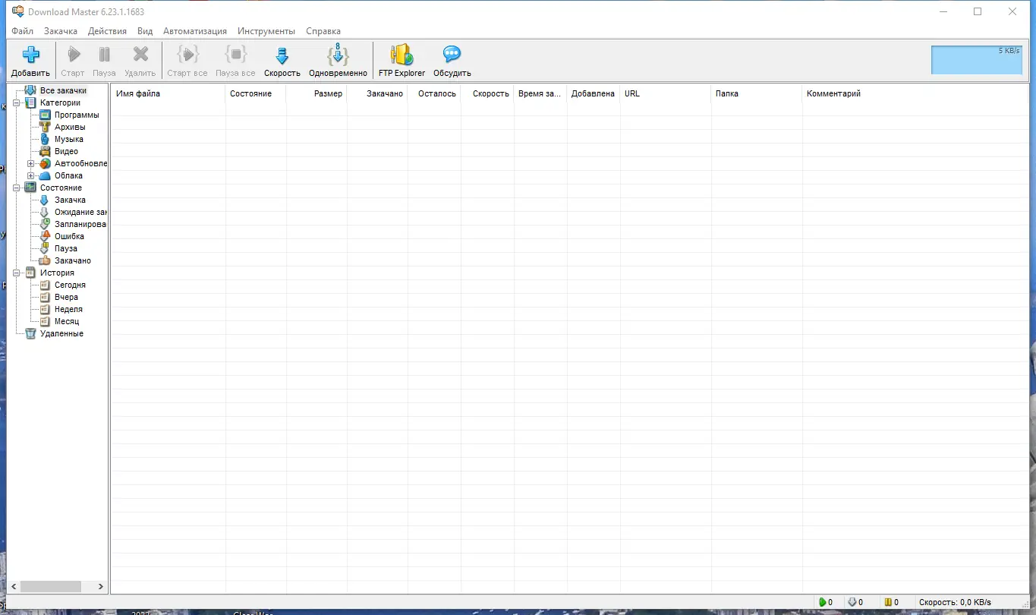Select the Состояние node in the tree
Screen dimensions: 1036x615
[x=61, y=188]
